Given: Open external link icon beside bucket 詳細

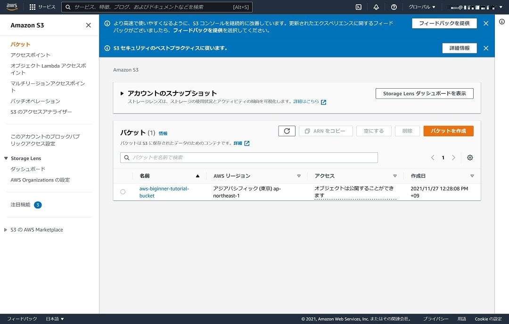Looking at the screenshot, I should tap(246, 143).
